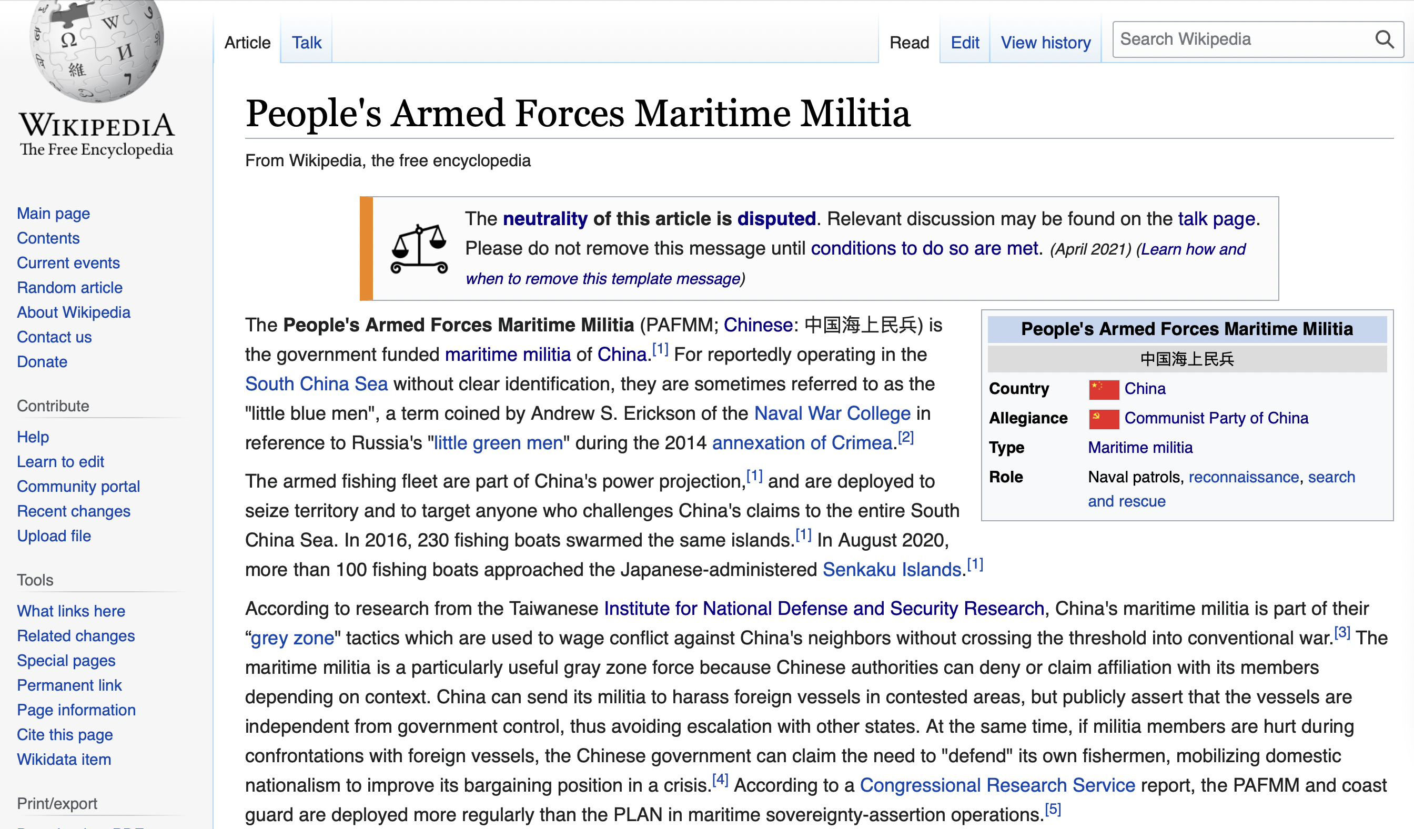Click Permanent link in Tools
The image size is (1414, 829).
[69, 685]
